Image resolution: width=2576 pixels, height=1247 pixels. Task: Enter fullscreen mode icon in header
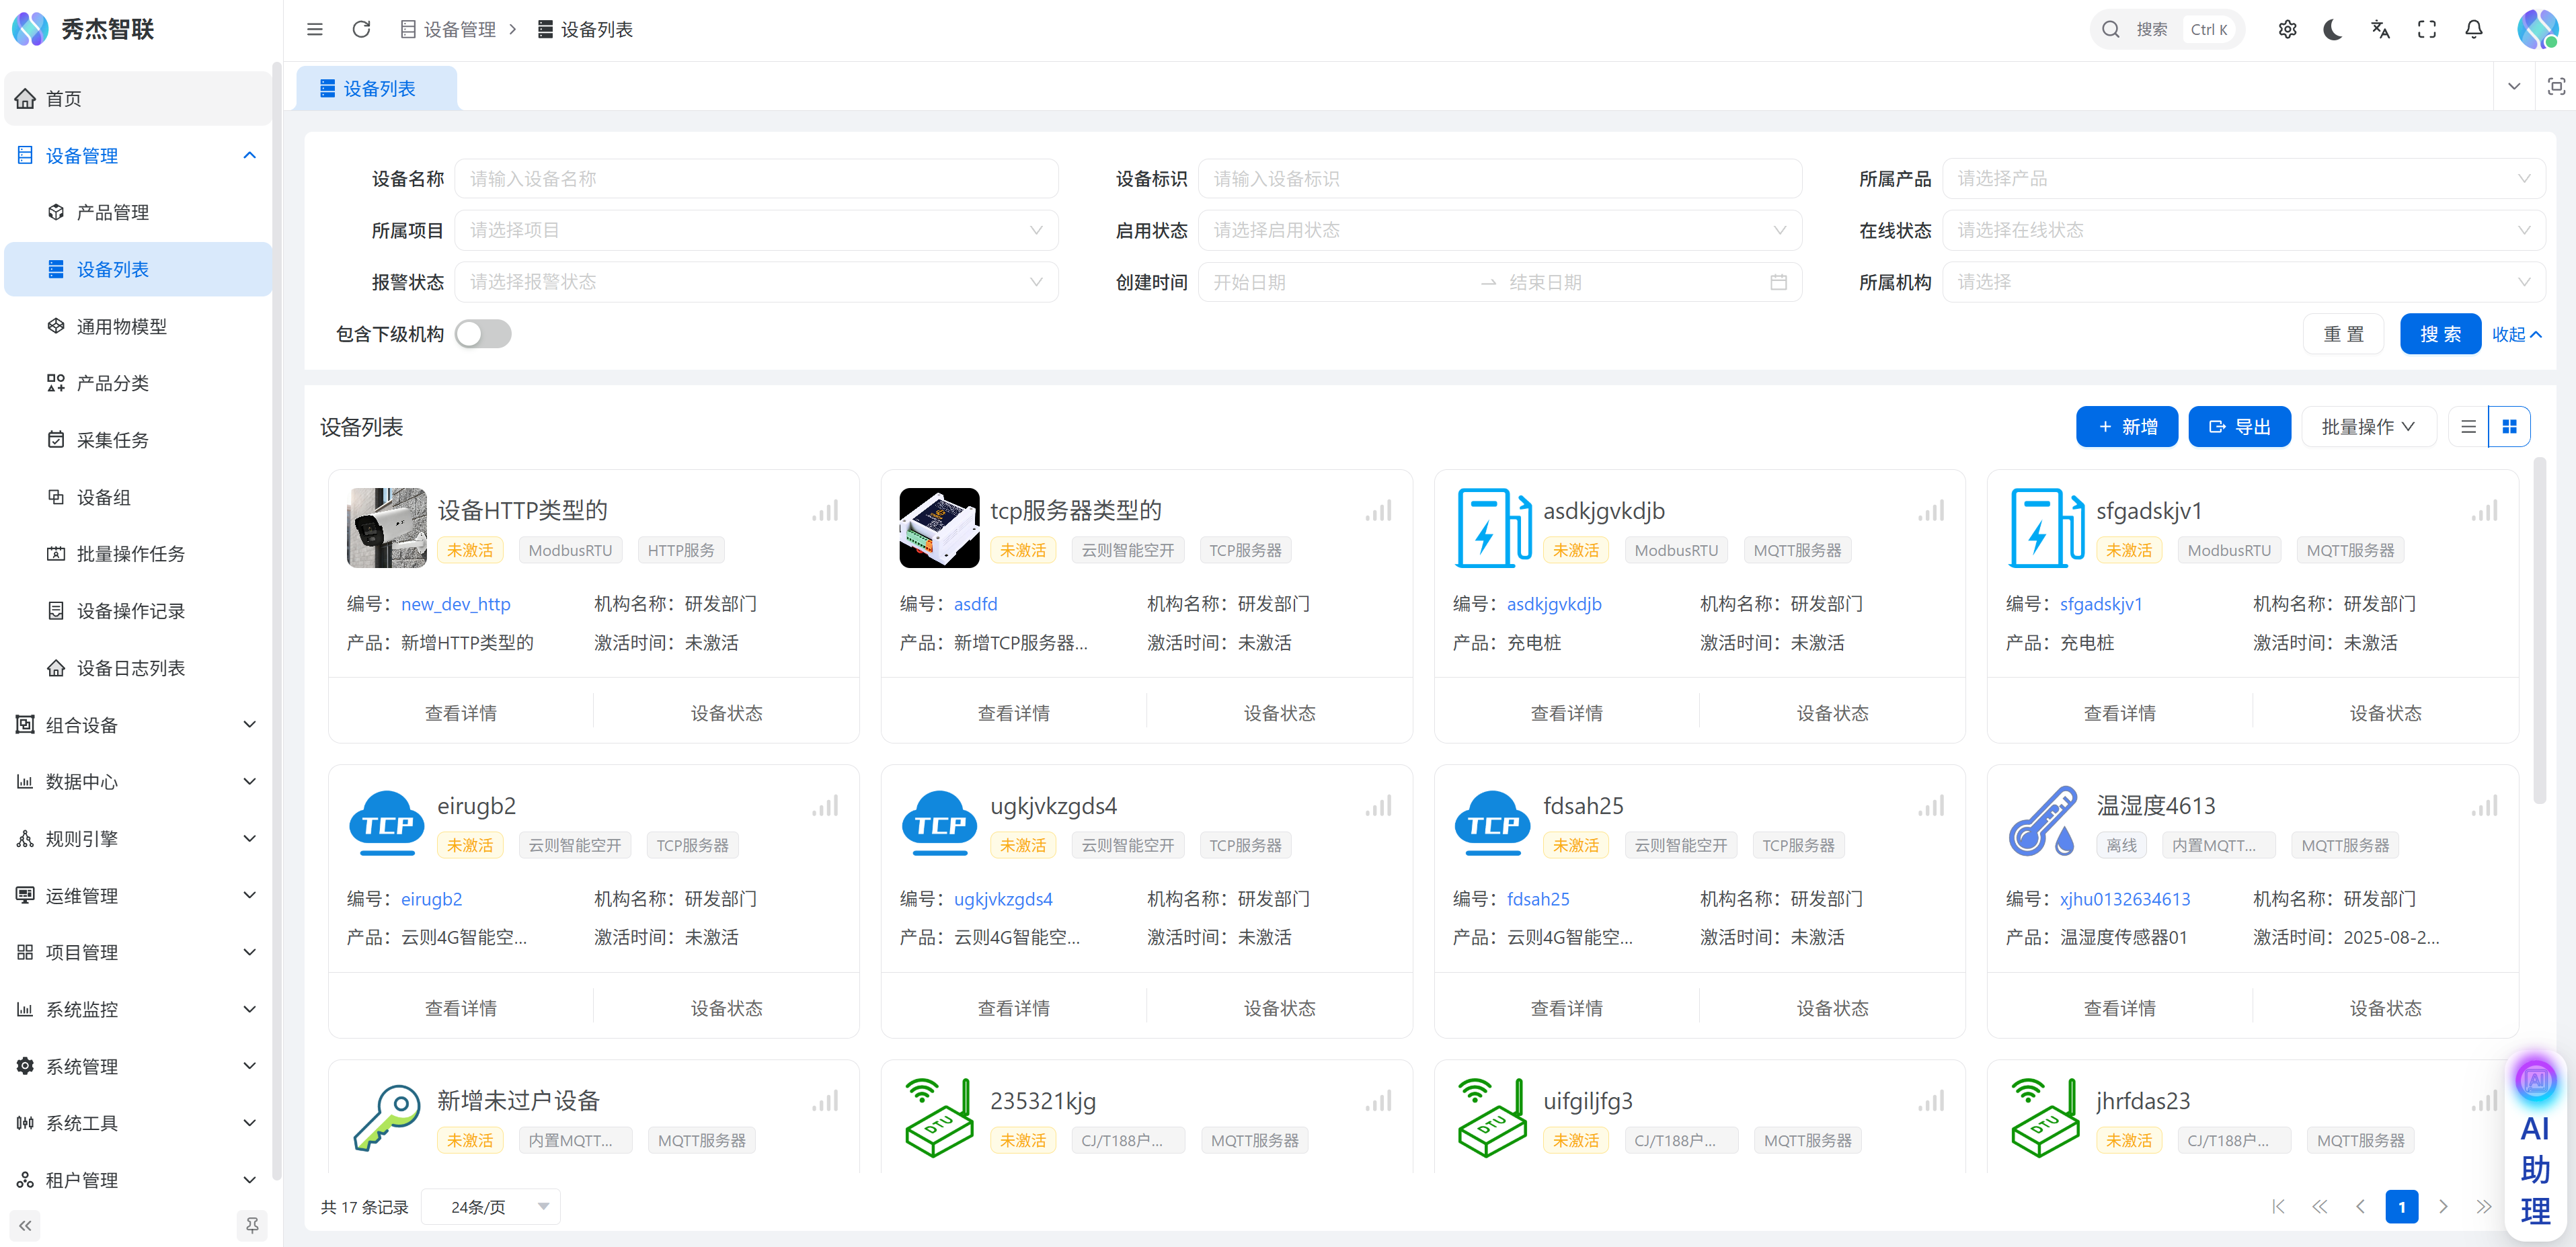tap(2426, 29)
